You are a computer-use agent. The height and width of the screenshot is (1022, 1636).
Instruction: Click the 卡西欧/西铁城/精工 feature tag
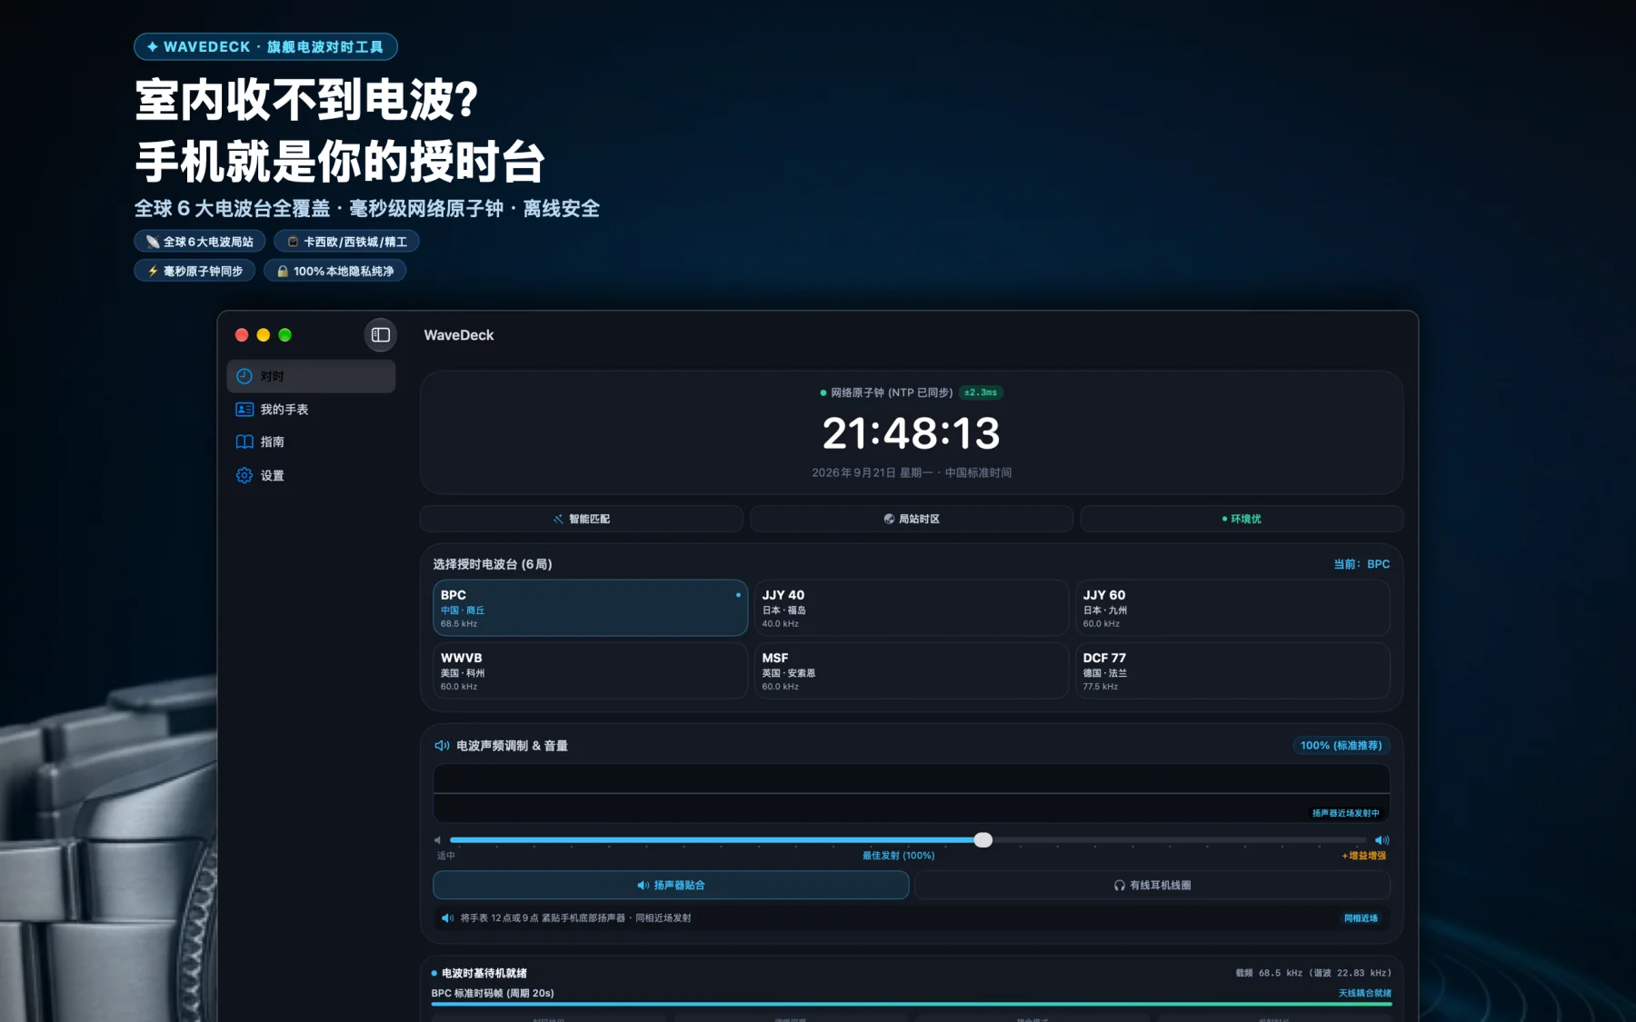(346, 242)
